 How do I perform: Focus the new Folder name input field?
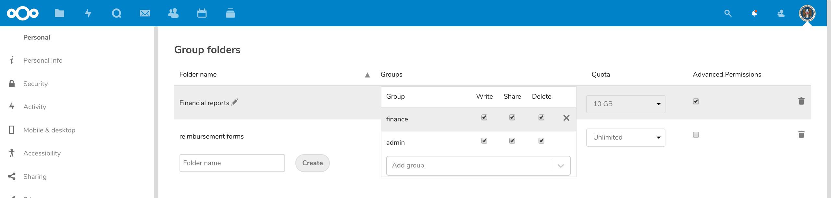[x=232, y=163]
